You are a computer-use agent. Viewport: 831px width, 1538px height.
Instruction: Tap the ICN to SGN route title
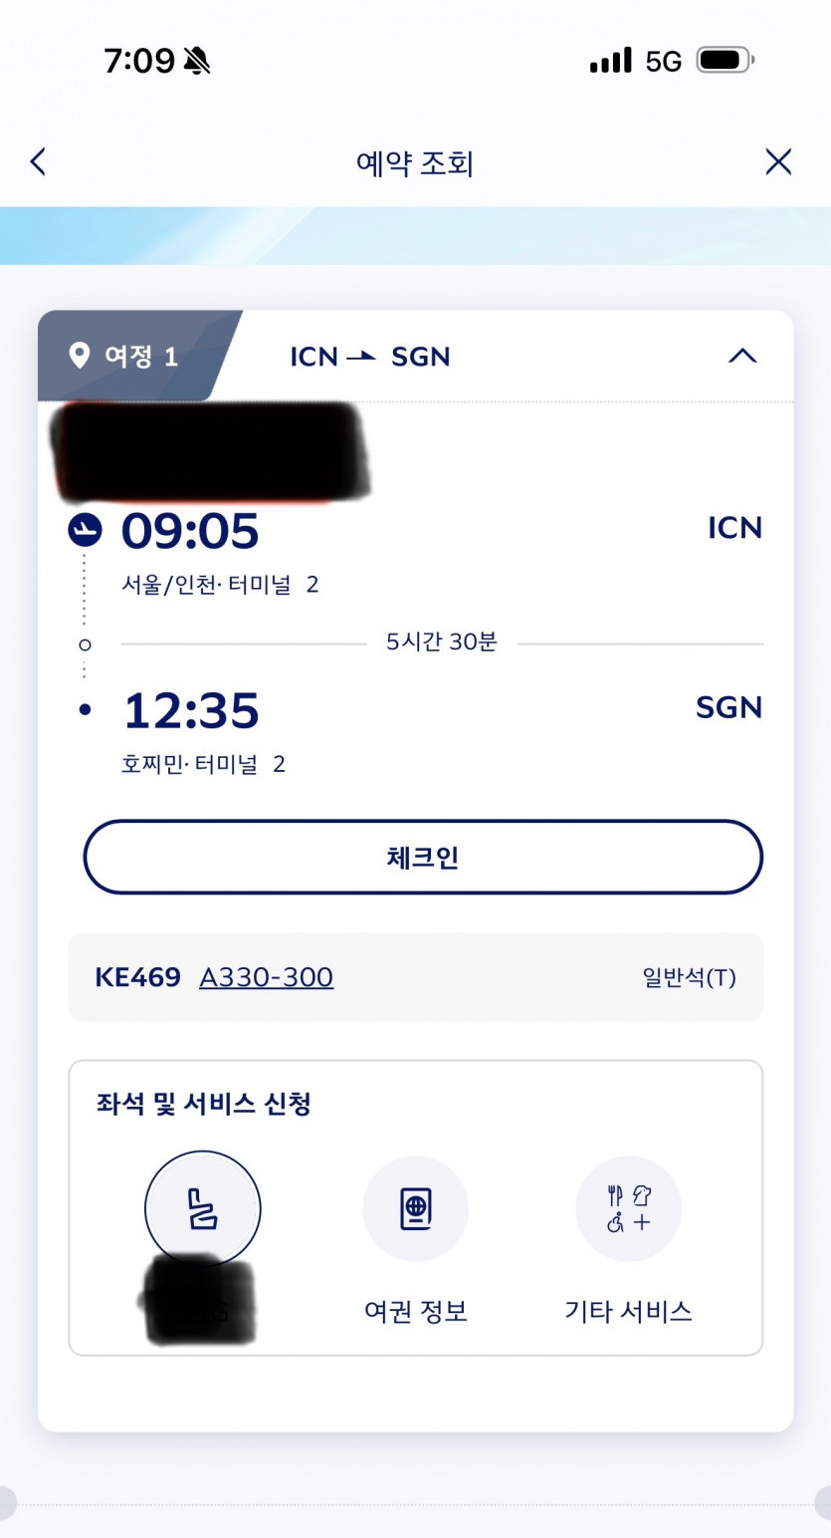tap(369, 357)
